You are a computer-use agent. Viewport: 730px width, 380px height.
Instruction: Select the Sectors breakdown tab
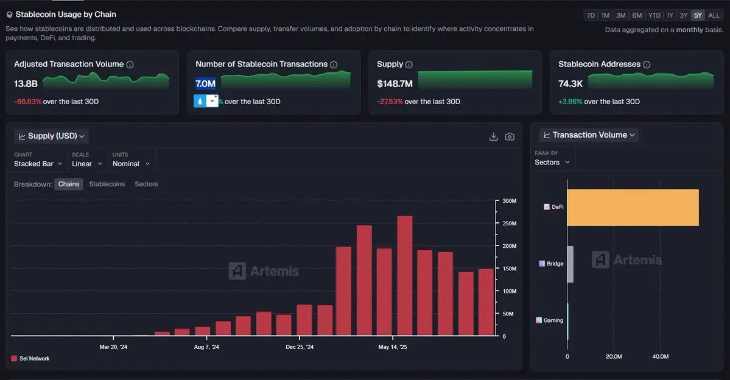pyautogui.click(x=146, y=184)
